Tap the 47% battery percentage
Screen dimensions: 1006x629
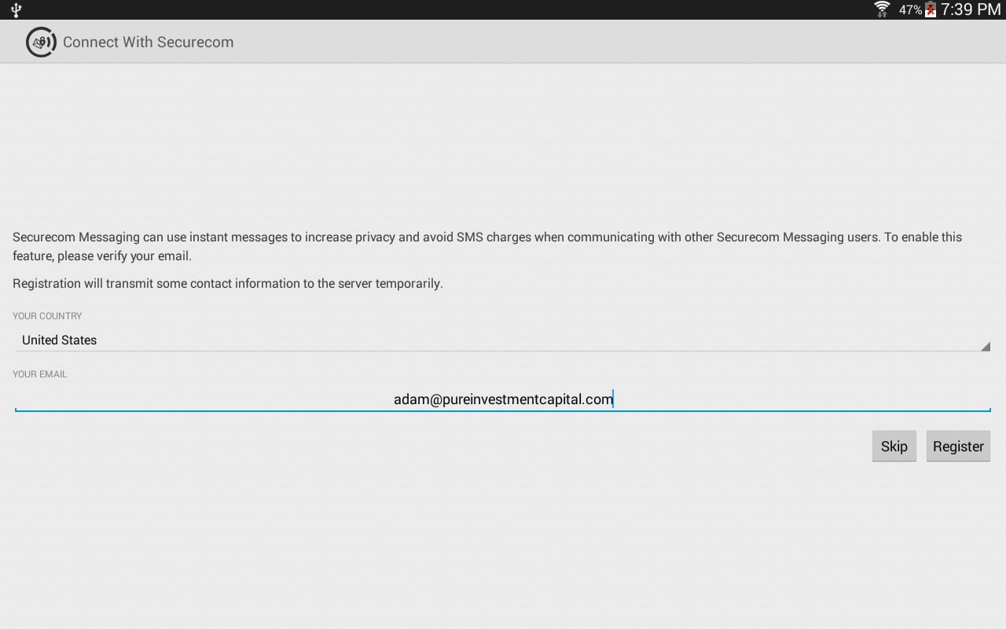[x=910, y=10]
